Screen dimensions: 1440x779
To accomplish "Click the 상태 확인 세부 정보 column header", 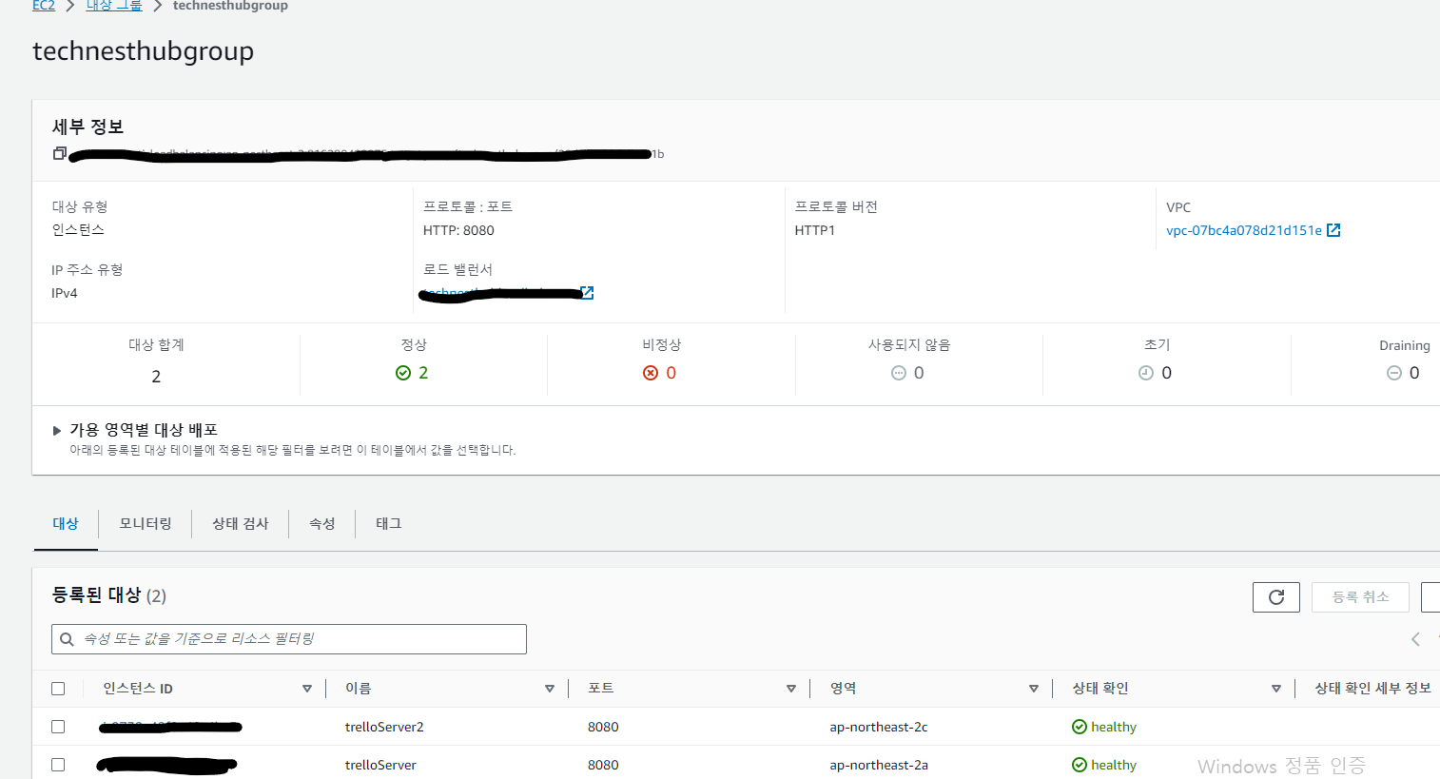I will click(1372, 689).
